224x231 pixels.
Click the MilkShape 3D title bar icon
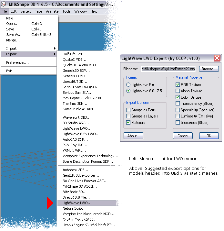4,4
